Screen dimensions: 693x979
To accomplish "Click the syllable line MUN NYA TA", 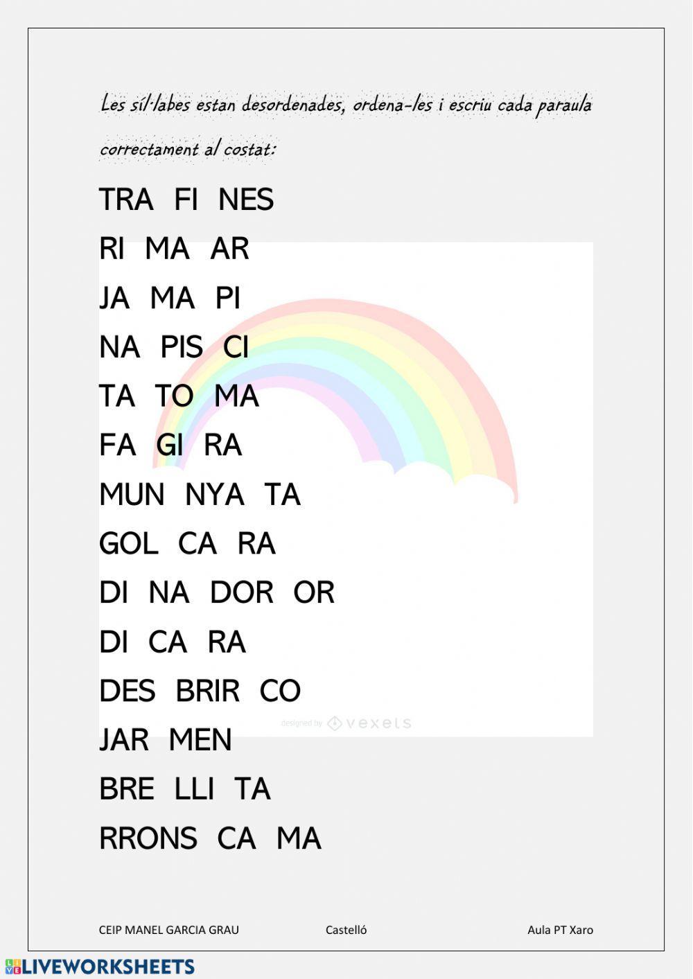I will coord(200,495).
